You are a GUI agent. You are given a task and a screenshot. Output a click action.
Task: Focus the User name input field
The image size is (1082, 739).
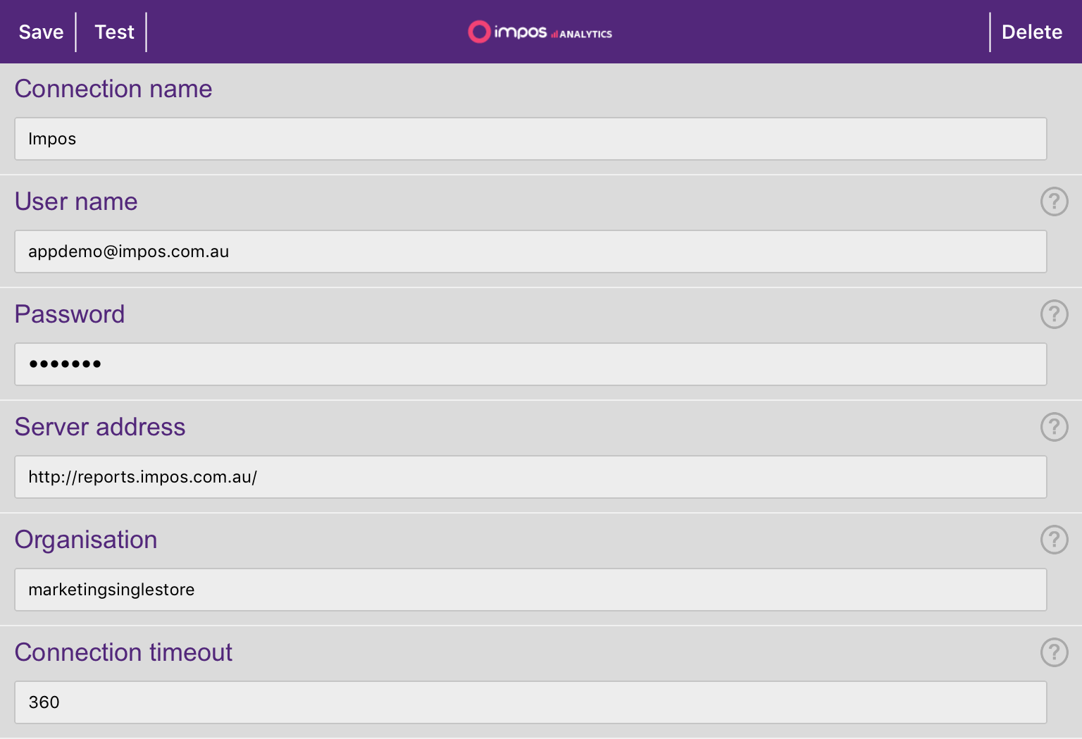(530, 251)
